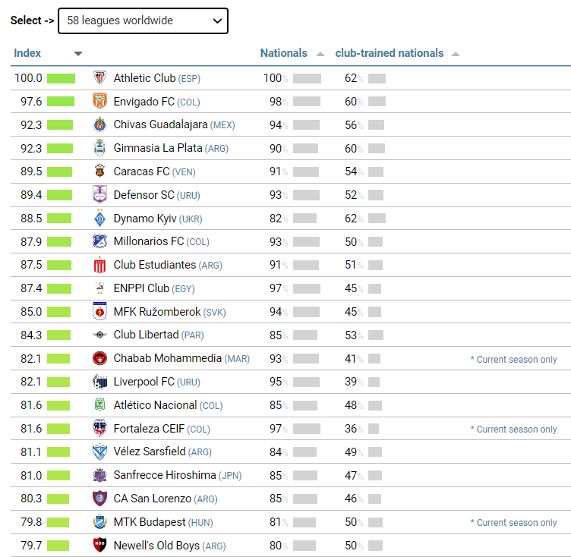This screenshot has height=557, width=571.
Task: Click the Chivas Guadalajara crest
Action: point(99,125)
